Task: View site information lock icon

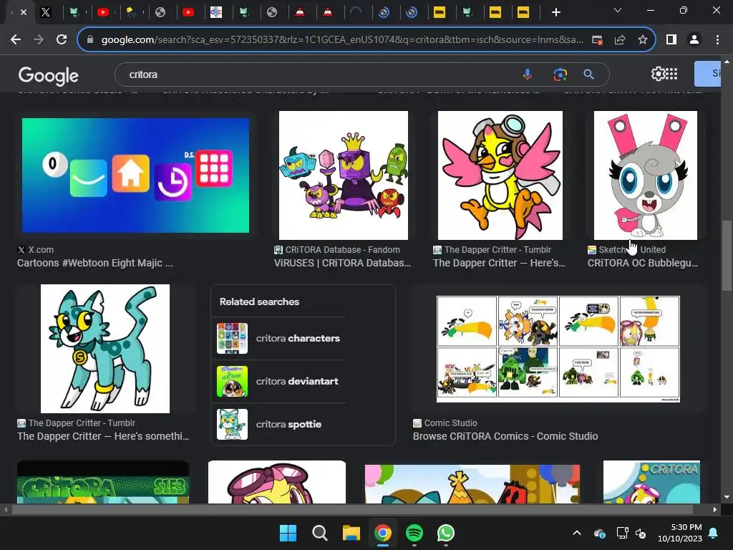Action: click(90, 40)
